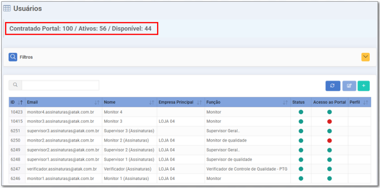Click red portal access dot for Monitor 2

pos(329,140)
